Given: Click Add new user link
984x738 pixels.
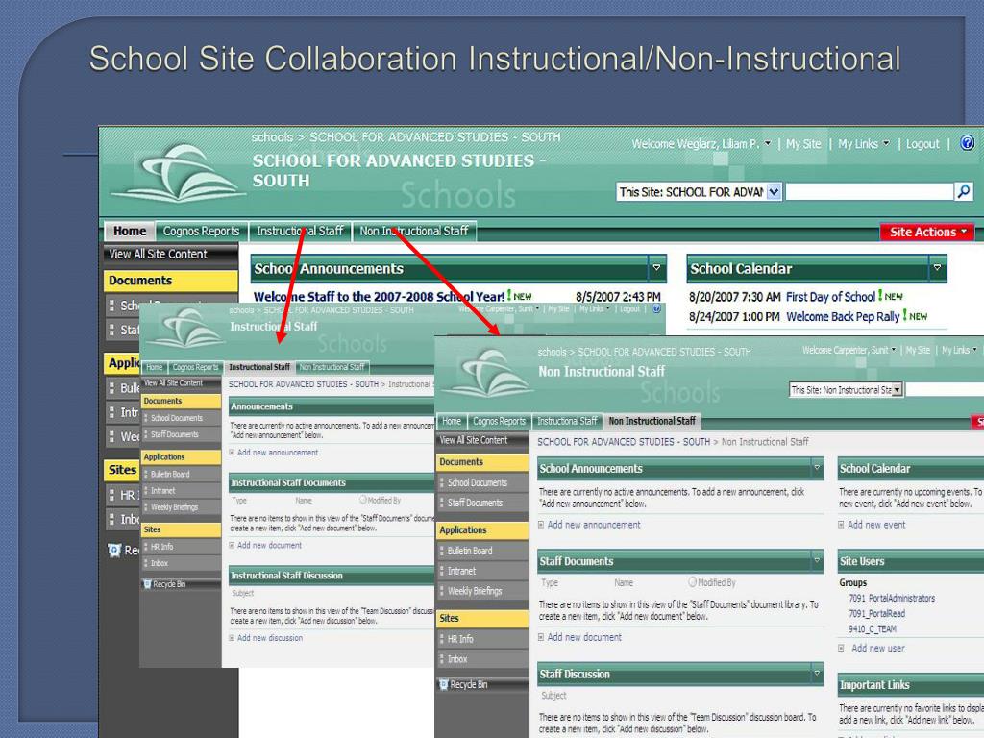Looking at the screenshot, I should click(878, 649).
